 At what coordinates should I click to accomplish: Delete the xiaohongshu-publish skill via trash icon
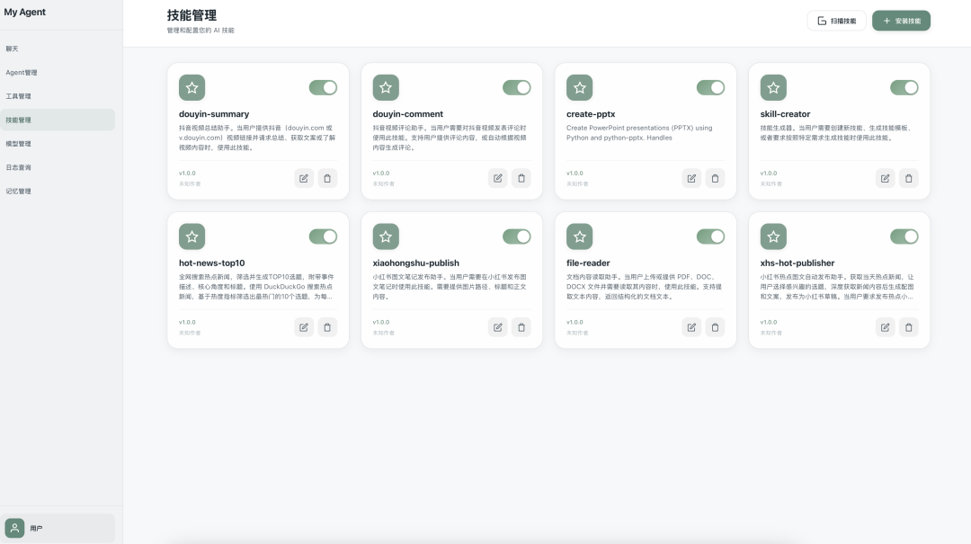tap(521, 327)
